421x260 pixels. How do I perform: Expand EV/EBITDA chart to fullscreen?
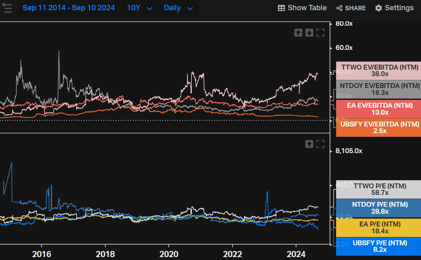tap(320, 32)
